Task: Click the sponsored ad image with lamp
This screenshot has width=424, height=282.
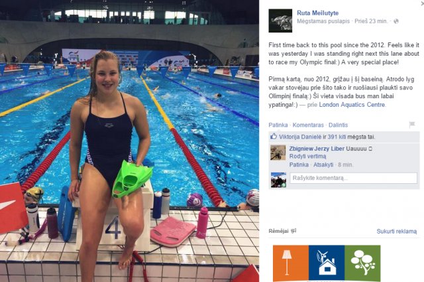Action: click(327, 263)
